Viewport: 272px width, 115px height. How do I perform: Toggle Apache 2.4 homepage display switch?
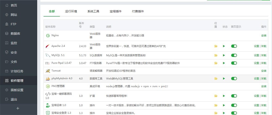tap(234, 46)
